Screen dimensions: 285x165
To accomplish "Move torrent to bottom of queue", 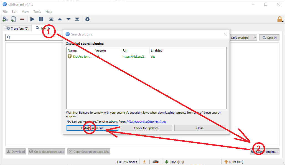I will pyautogui.click(x=77, y=19).
